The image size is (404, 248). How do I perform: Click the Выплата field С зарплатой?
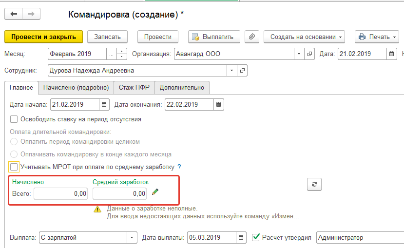pos(83,237)
